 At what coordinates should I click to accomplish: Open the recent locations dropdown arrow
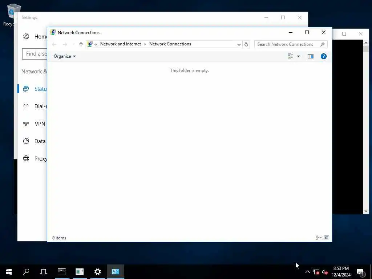tap(73, 44)
